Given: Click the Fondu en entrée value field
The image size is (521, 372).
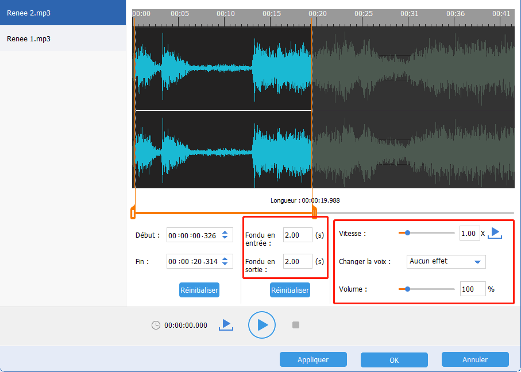Looking at the screenshot, I should (298, 235).
